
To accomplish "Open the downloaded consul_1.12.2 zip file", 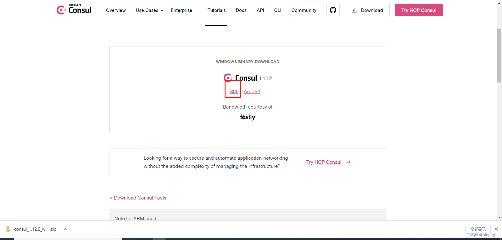I will pos(35,229).
